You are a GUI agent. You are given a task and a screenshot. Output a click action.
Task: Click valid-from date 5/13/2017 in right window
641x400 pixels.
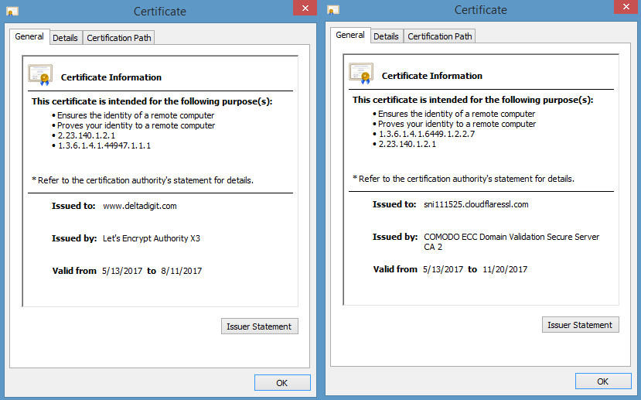pos(443,269)
